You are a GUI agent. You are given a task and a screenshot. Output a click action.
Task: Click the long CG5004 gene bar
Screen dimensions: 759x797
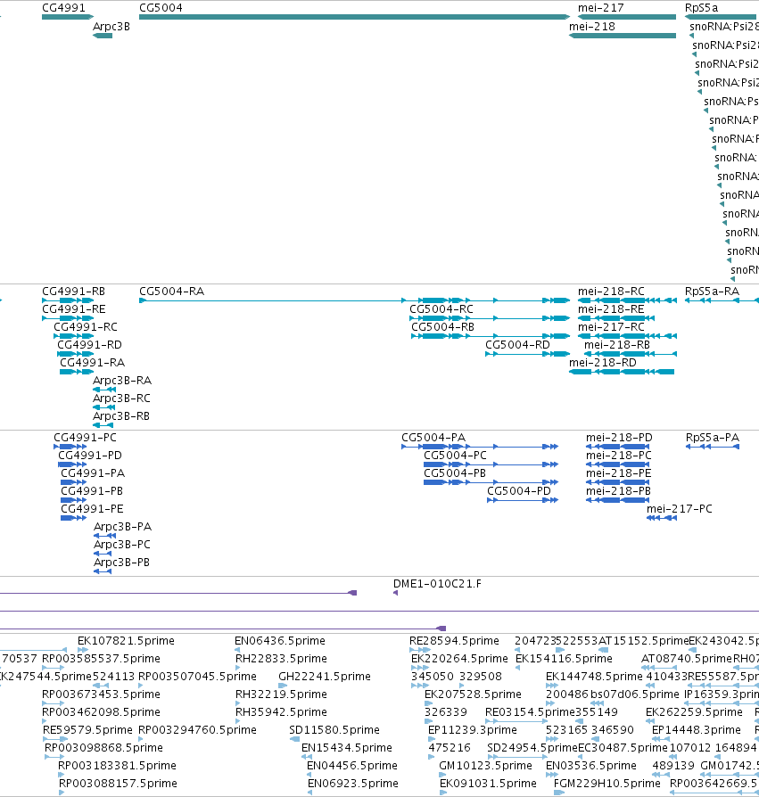click(x=355, y=17)
